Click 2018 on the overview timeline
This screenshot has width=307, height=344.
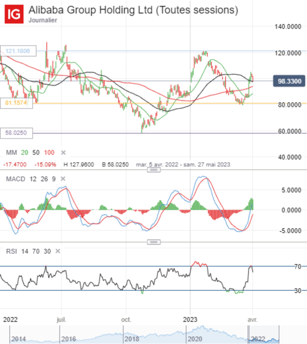(x=132, y=339)
